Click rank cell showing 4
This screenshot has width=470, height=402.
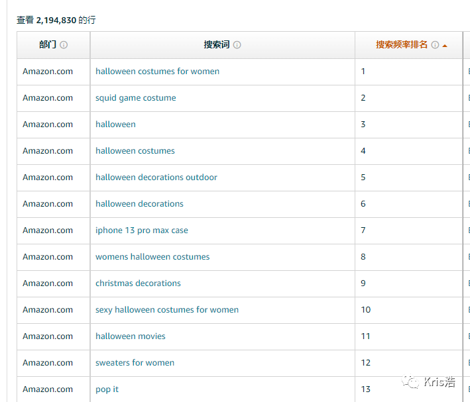[408, 151]
